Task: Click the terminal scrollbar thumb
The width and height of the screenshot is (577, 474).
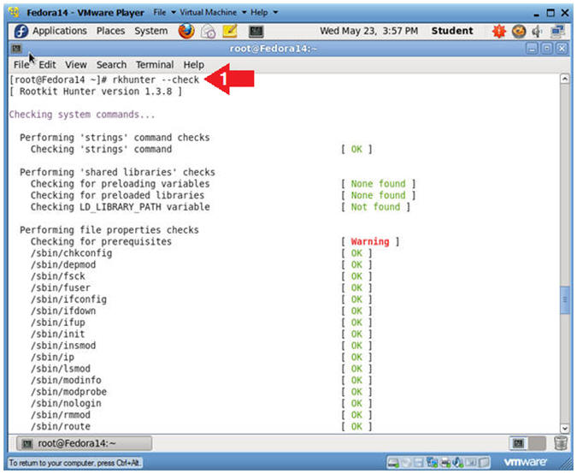Action: tap(565, 300)
